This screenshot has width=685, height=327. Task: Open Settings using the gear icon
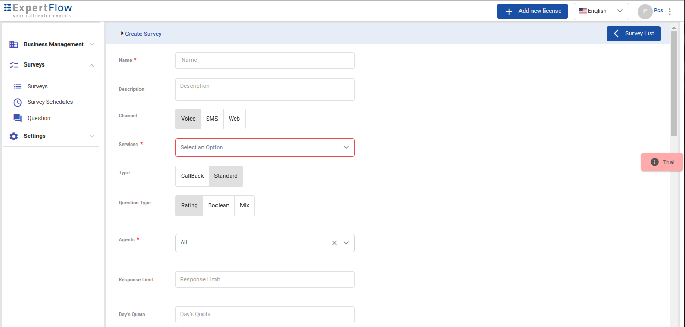coord(14,136)
